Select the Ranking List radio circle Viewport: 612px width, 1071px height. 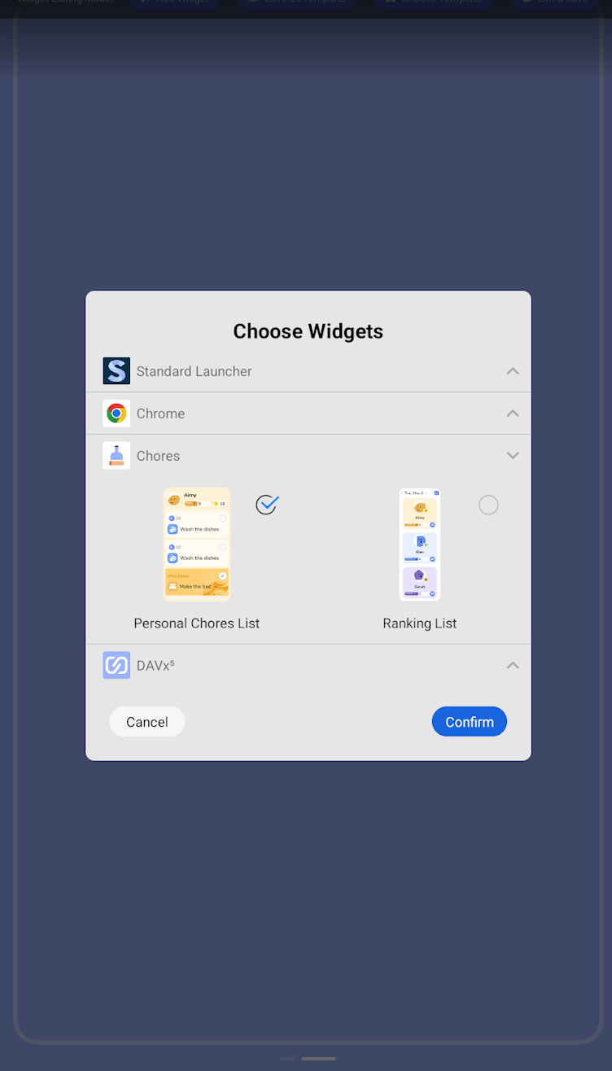tap(488, 505)
